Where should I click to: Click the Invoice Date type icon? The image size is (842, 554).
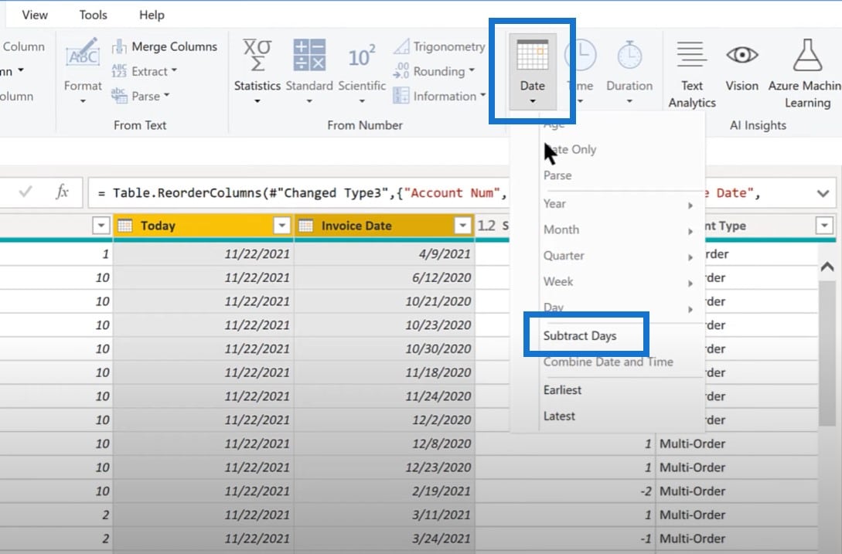point(305,226)
